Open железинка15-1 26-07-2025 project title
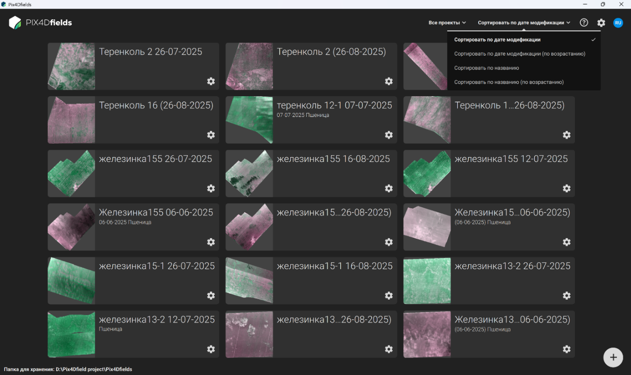The image size is (631, 375). (x=157, y=266)
